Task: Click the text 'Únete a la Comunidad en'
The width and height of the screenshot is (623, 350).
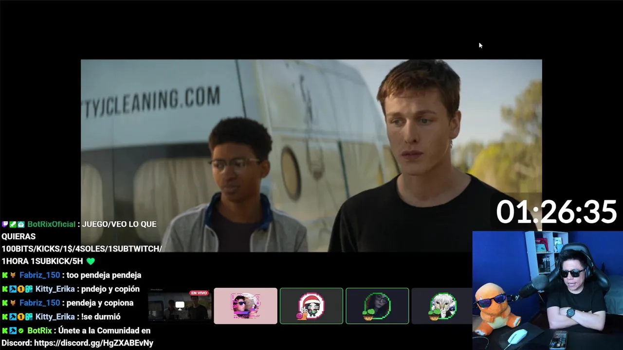Action: (104, 331)
